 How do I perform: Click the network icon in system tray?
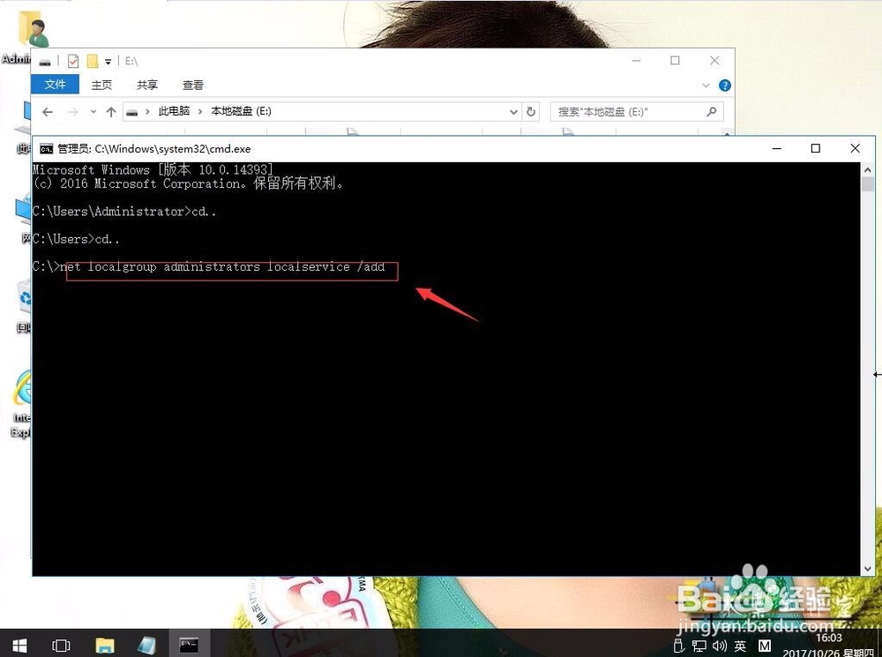coord(699,646)
